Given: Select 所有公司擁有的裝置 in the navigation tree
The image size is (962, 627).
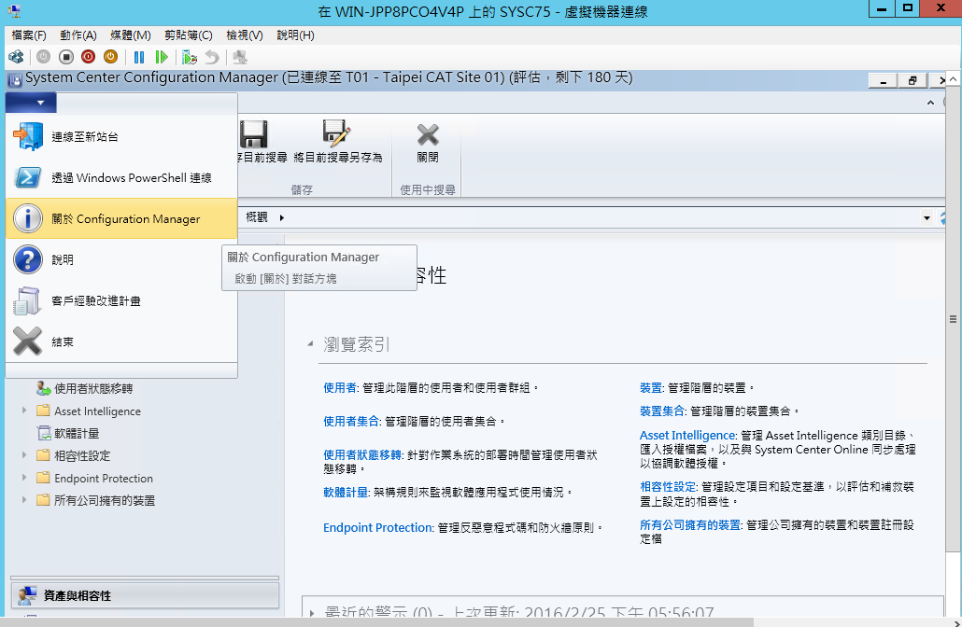Looking at the screenshot, I should pyautogui.click(x=105, y=501).
